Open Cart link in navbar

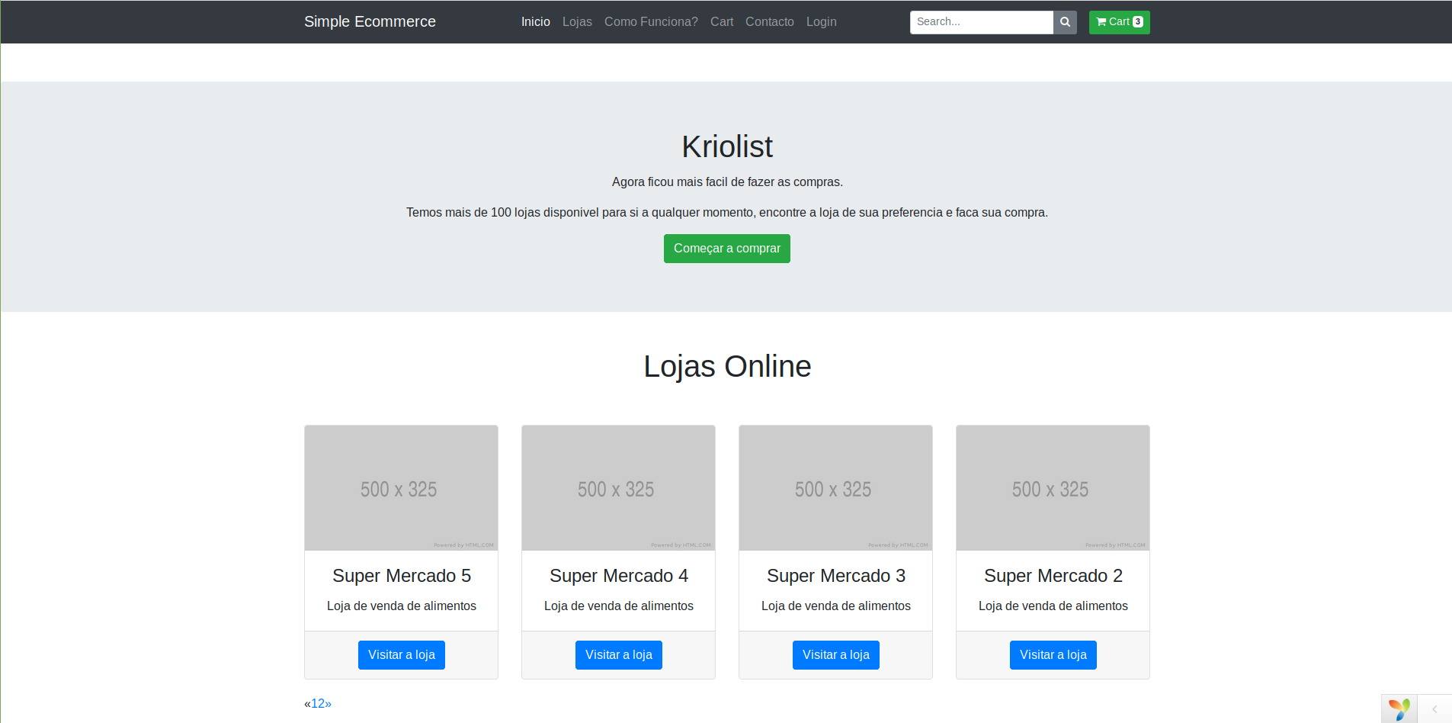coord(722,22)
